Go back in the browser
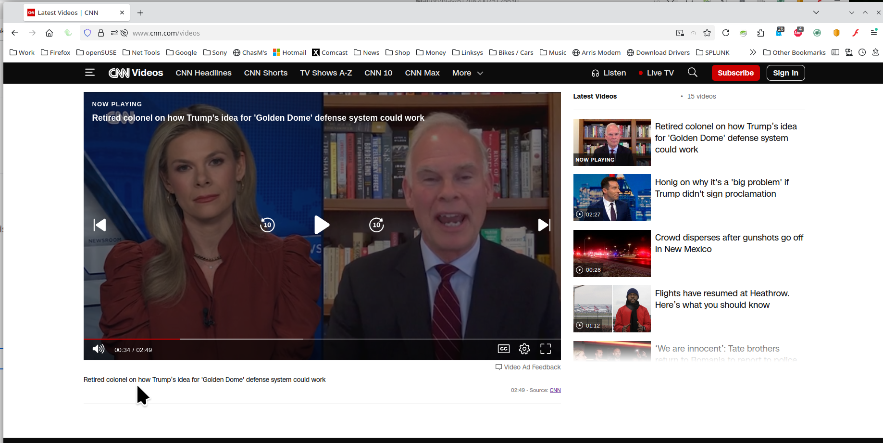 (15, 33)
